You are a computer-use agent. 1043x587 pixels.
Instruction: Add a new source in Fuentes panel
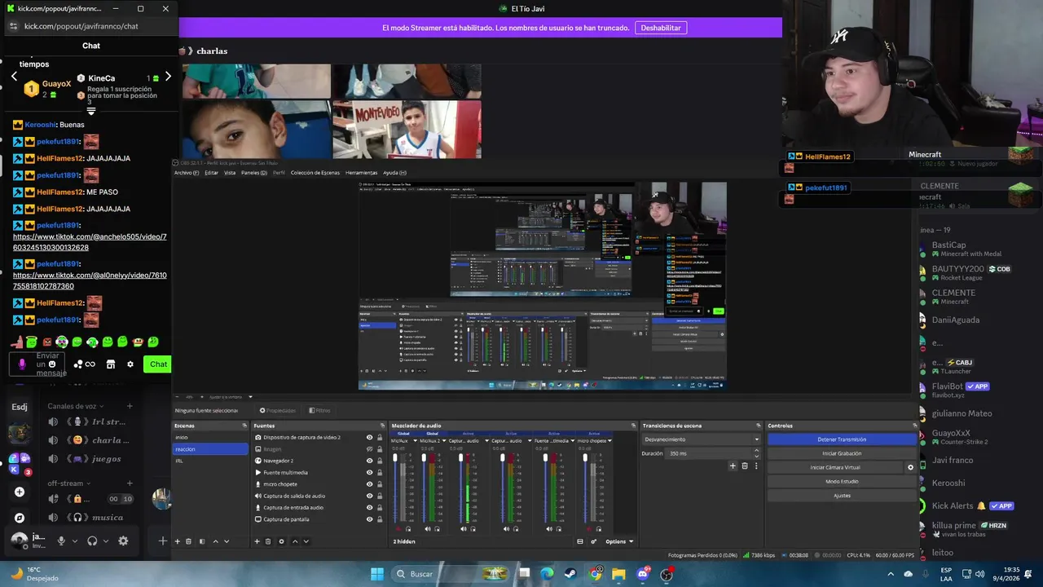[257, 541]
